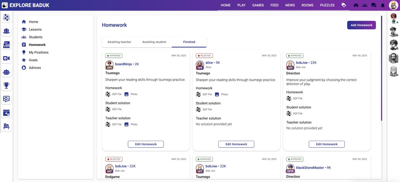
Task: Open the calendar star icon in left rail
Action: (x=6, y=113)
